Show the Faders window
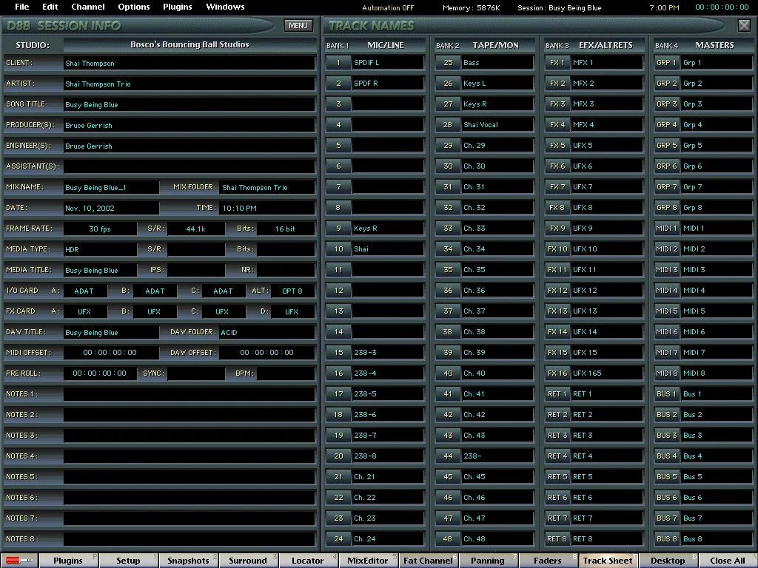Image resolution: width=758 pixels, height=568 pixels. tap(548, 561)
